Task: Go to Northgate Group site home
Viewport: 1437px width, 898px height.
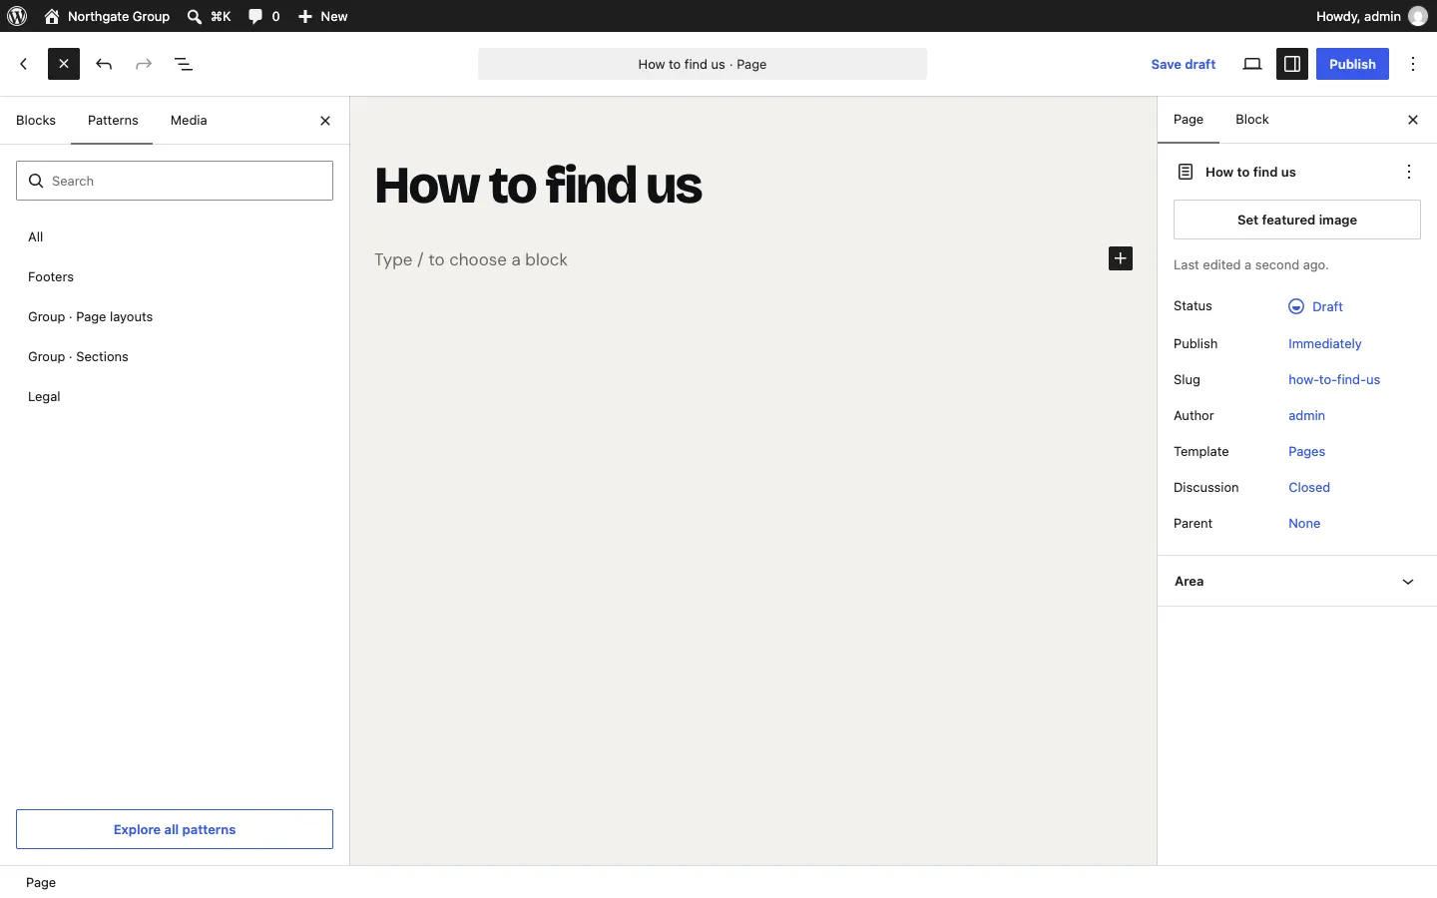Action: pos(108,16)
